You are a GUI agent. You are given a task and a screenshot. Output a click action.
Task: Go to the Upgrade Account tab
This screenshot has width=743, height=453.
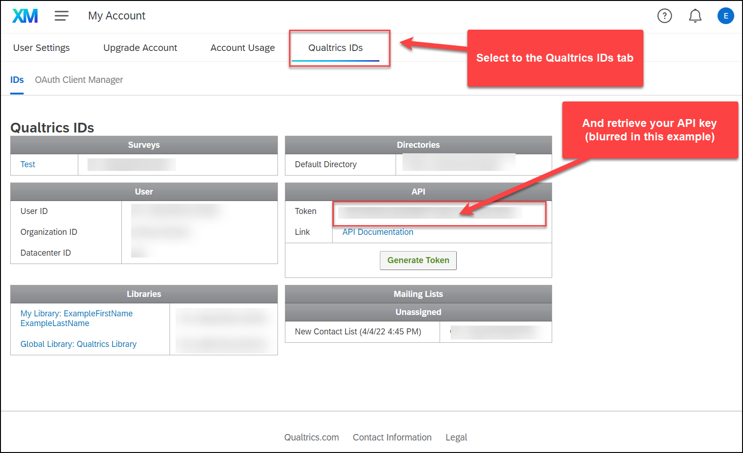[x=140, y=48]
